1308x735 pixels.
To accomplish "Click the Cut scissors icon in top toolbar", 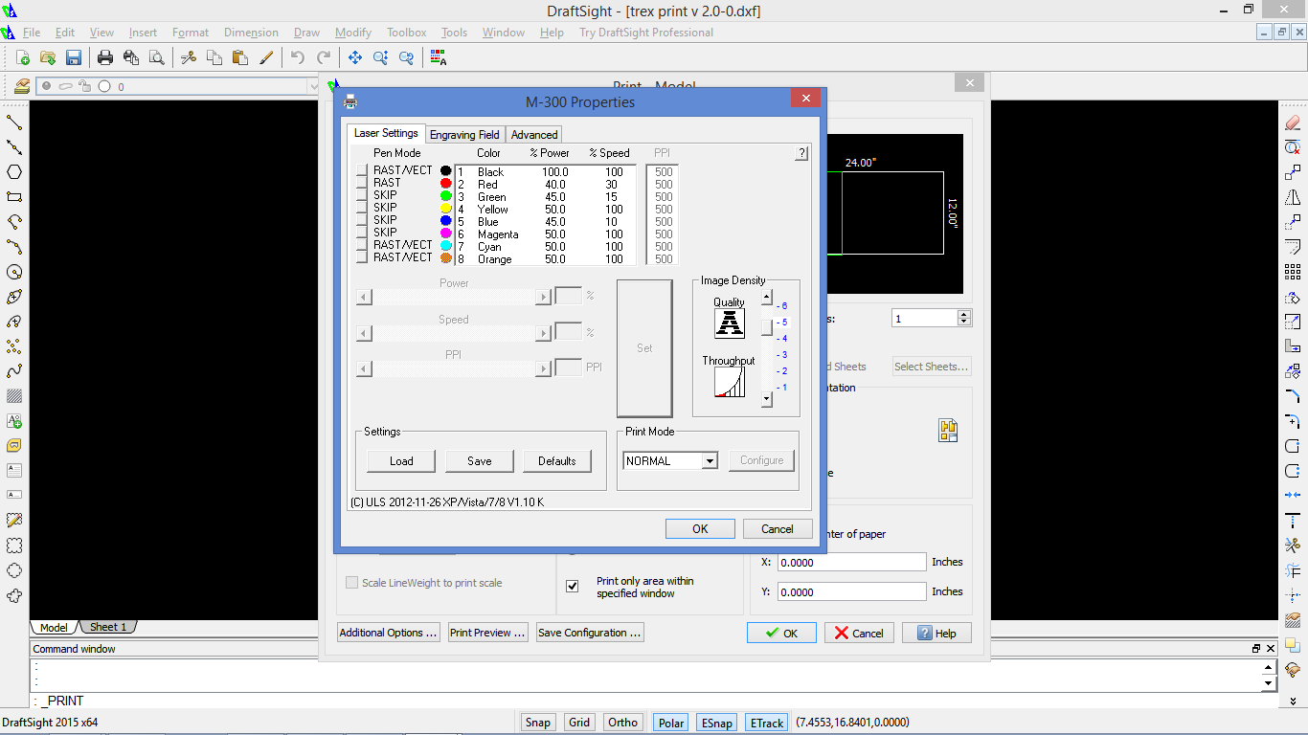I will pyautogui.click(x=189, y=57).
